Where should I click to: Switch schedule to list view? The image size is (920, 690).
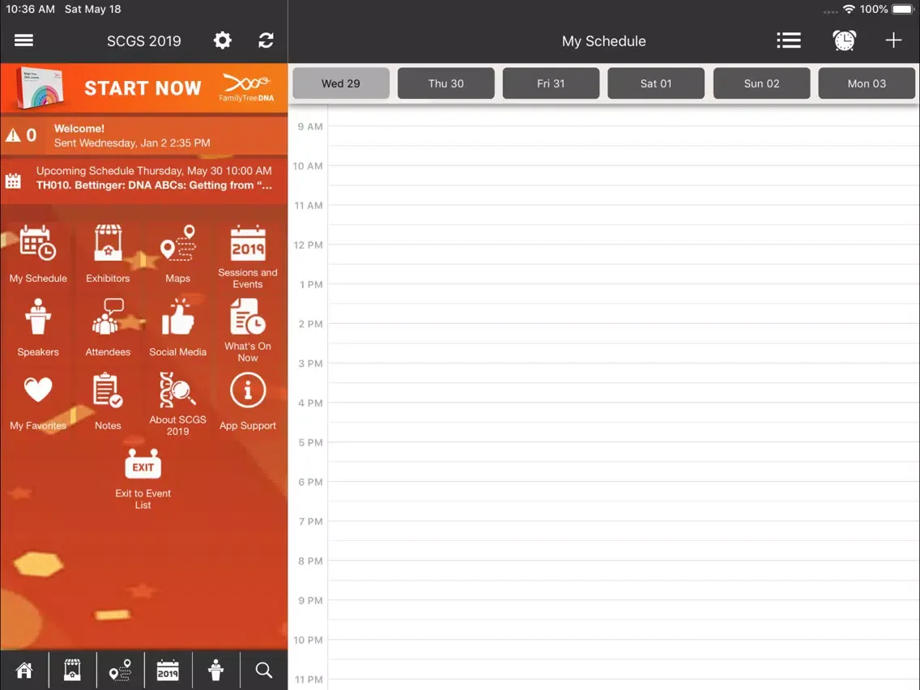tap(789, 40)
